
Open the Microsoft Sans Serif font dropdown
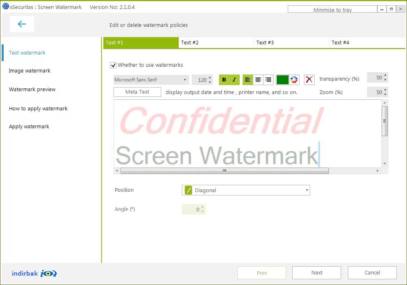click(x=151, y=80)
